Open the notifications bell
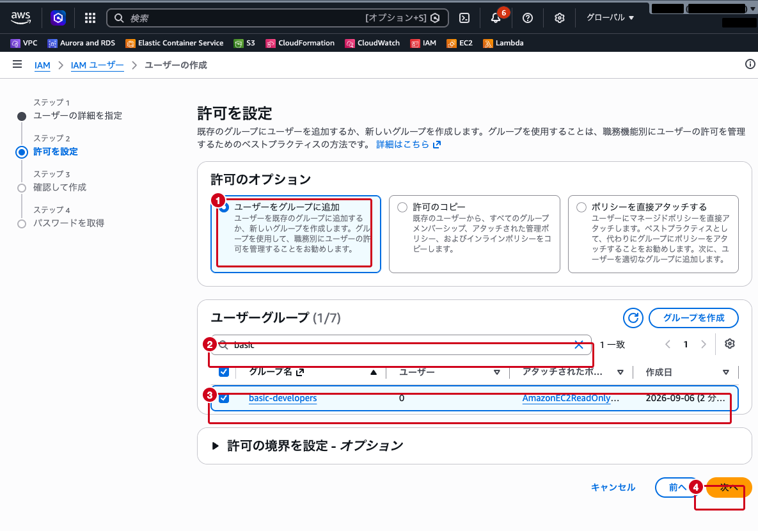This screenshot has width=758, height=531. [496, 18]
